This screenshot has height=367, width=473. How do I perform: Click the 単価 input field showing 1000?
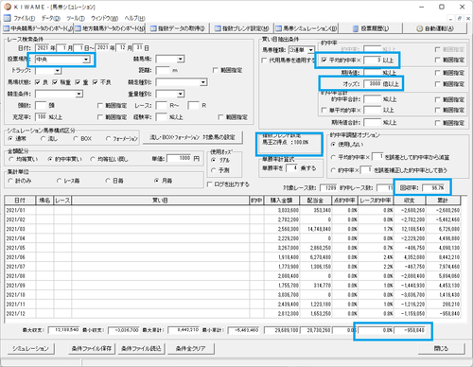click(179, 158)
